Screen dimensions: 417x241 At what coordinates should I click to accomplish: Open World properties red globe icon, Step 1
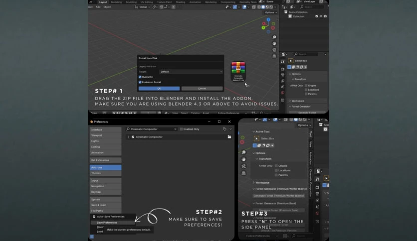[283, 93]
